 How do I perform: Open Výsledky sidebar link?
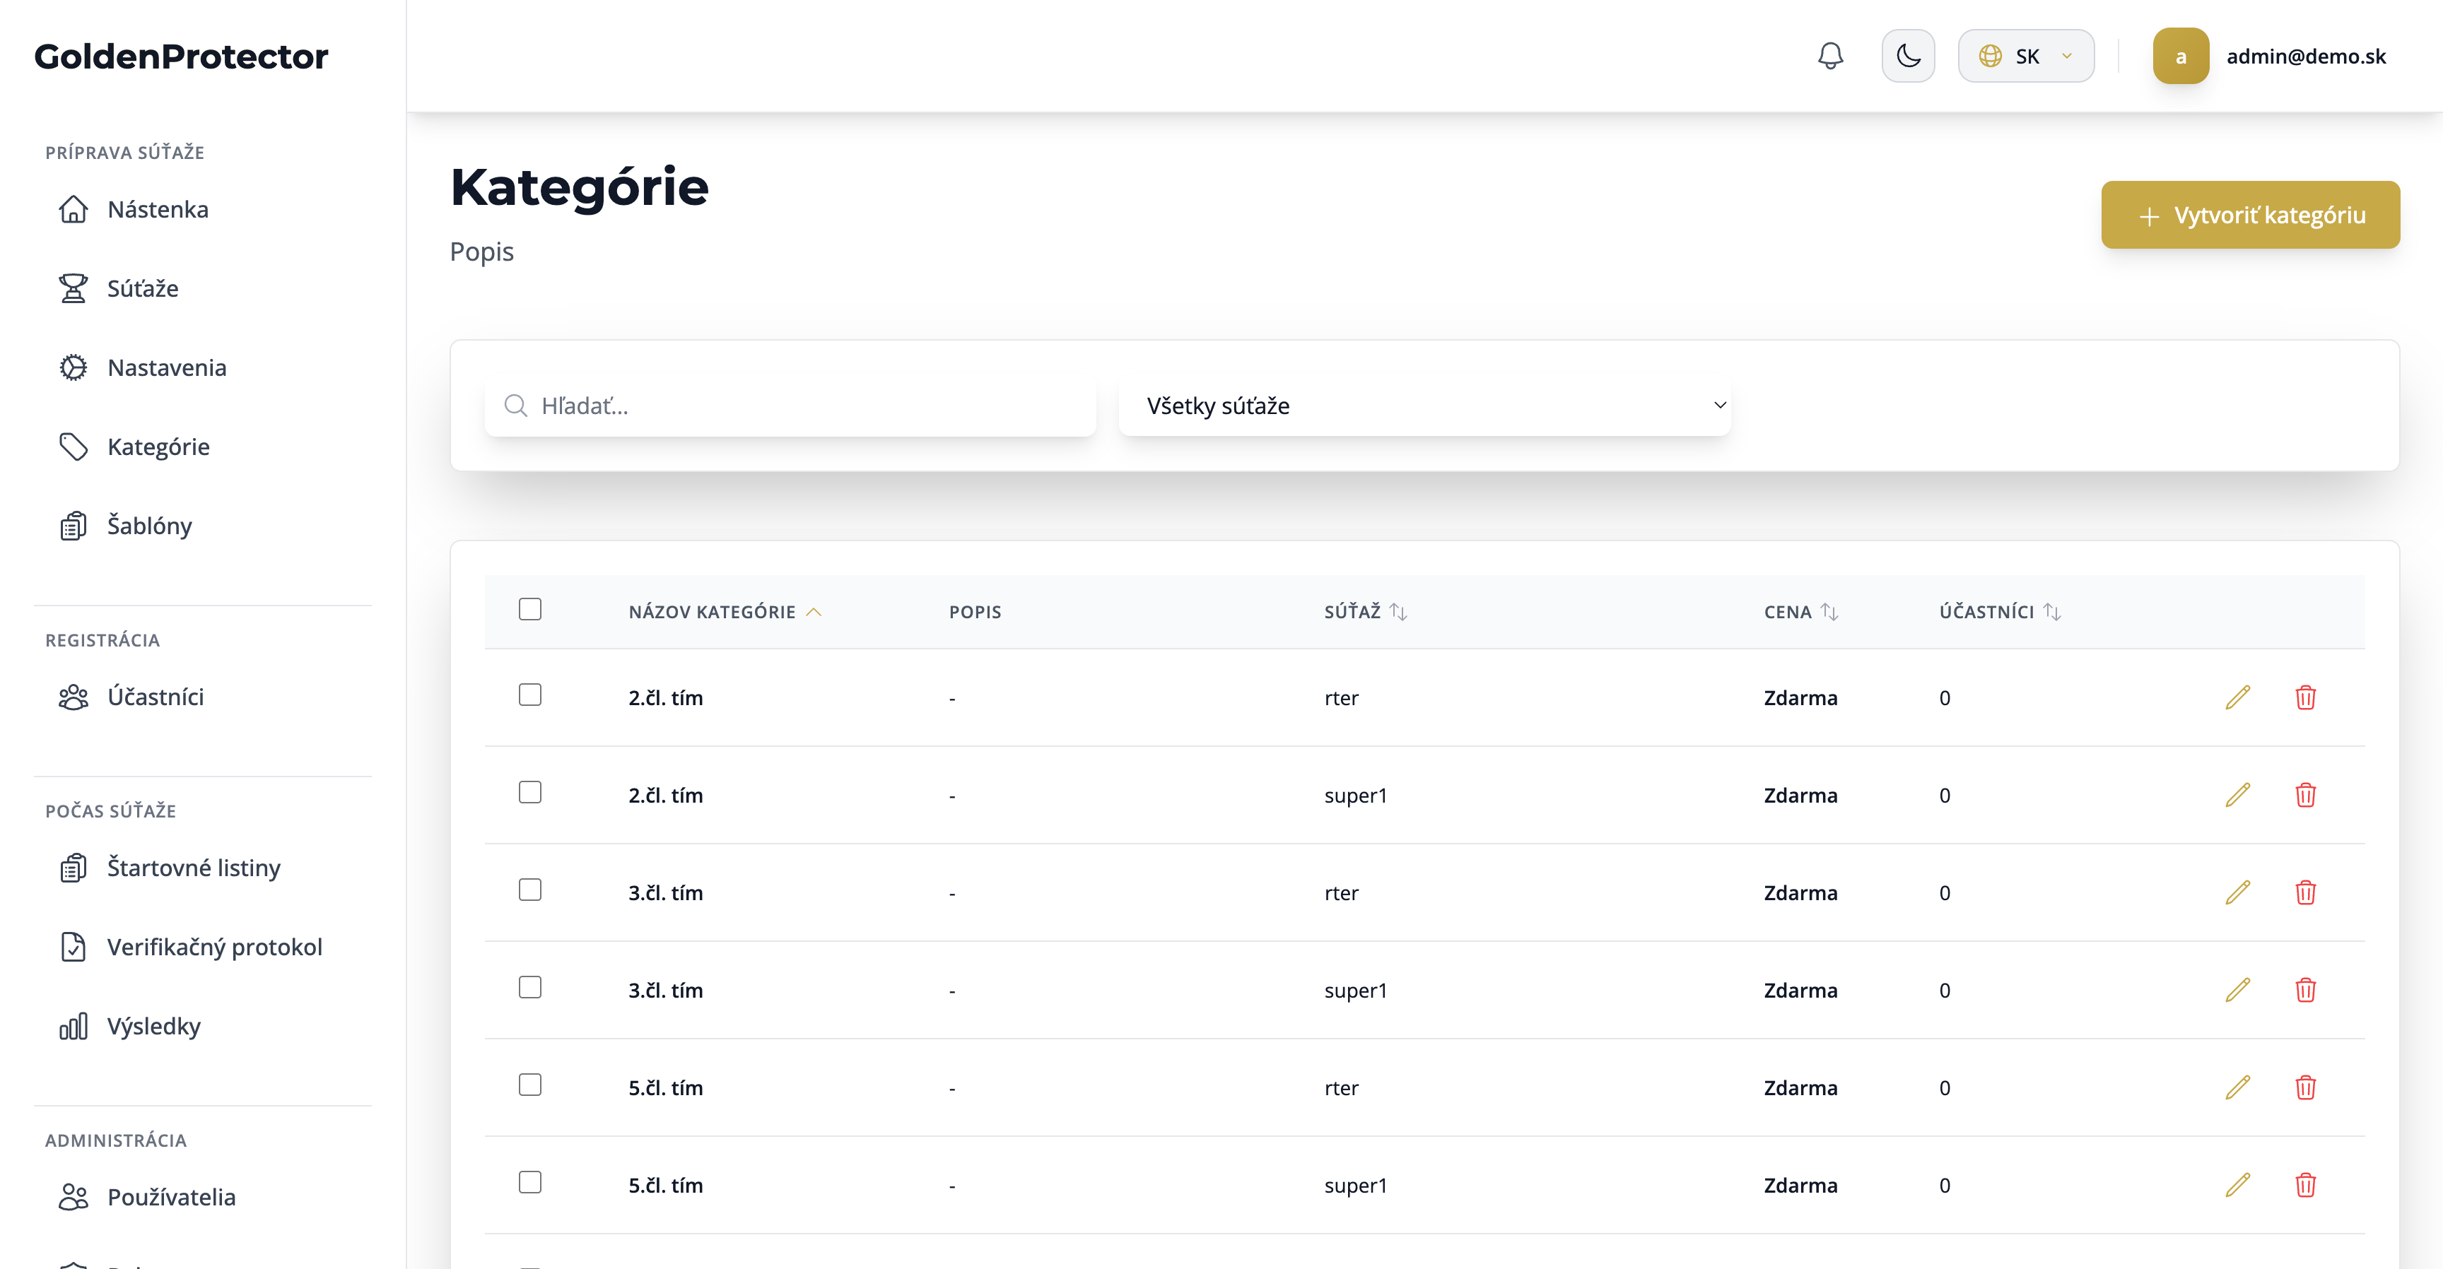pyautogui.click(x=153, y=1027)
